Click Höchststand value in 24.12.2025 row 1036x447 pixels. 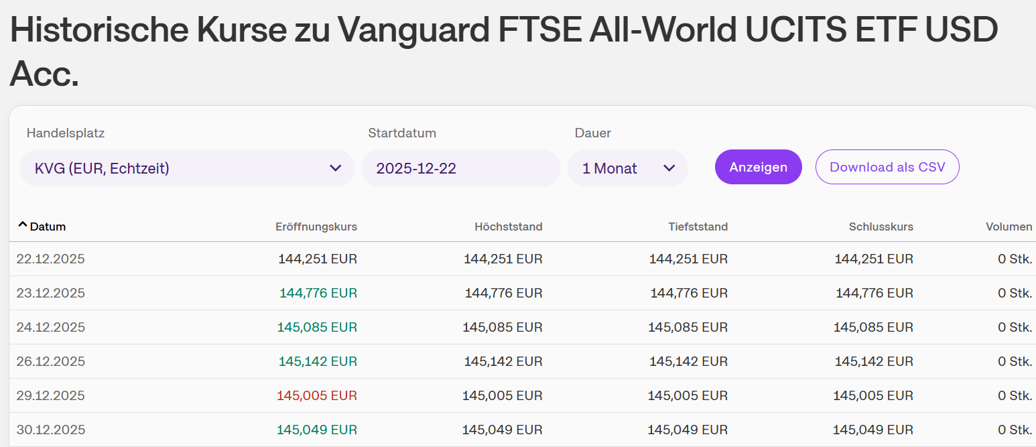click(503, 327)
